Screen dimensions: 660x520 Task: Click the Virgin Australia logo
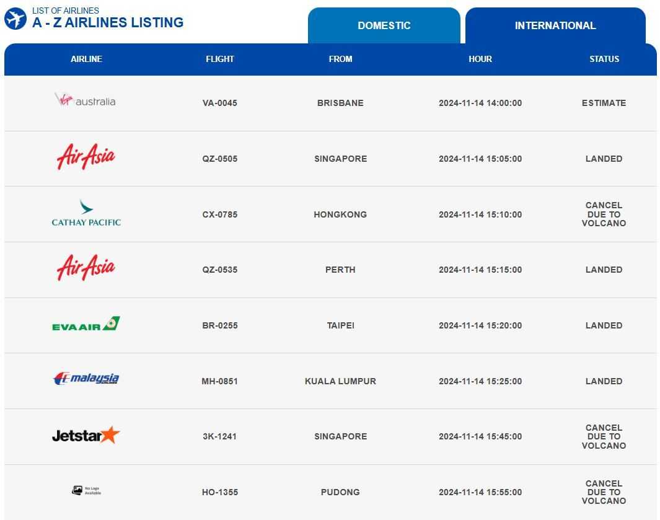[x=85, y=100]
